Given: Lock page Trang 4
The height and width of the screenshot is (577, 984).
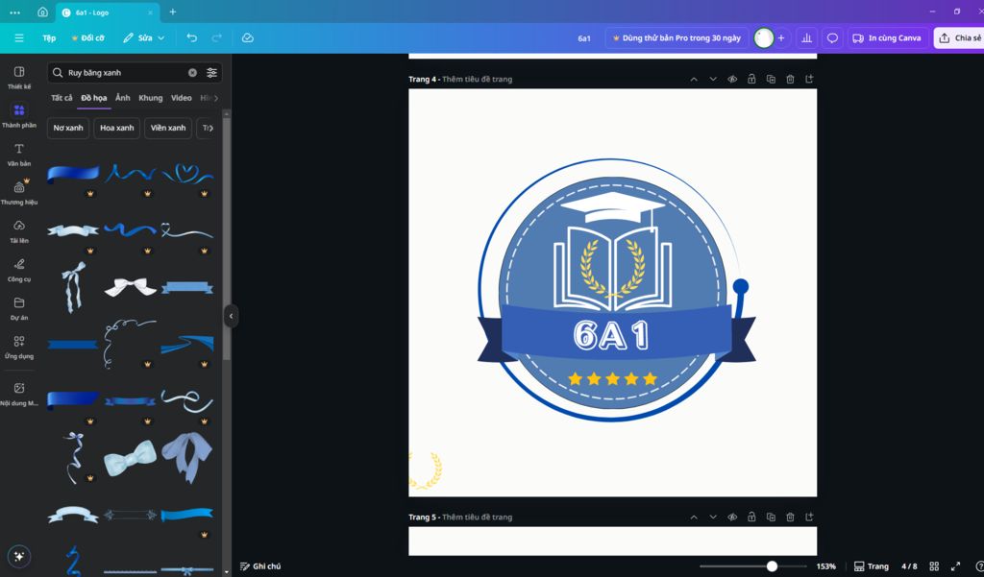Looking at the screenshot, I should (751, 79).
